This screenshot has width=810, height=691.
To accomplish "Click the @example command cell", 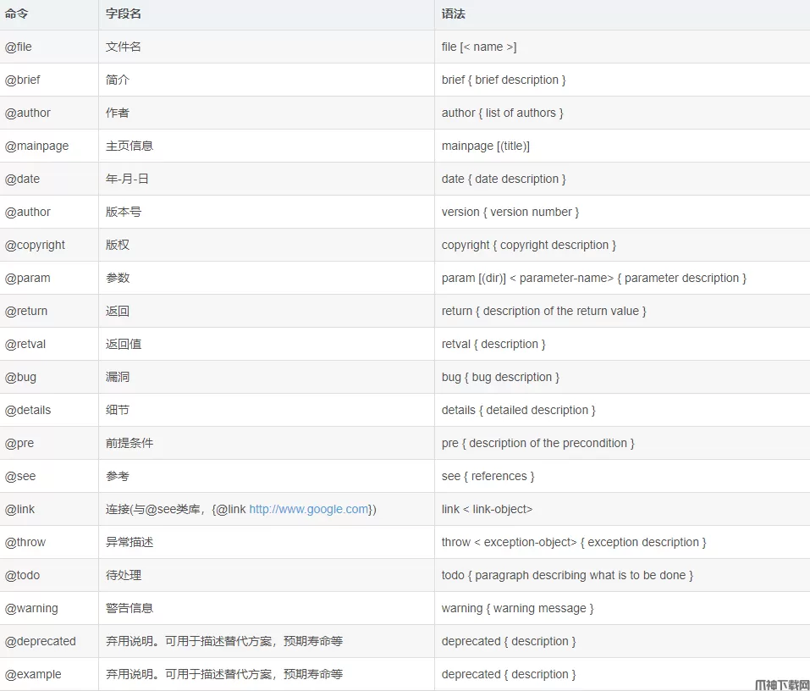I will click(33, 674).
